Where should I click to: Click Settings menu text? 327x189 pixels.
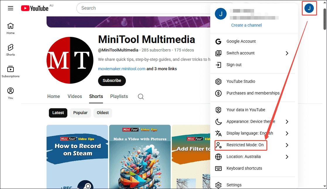point(234,185)
